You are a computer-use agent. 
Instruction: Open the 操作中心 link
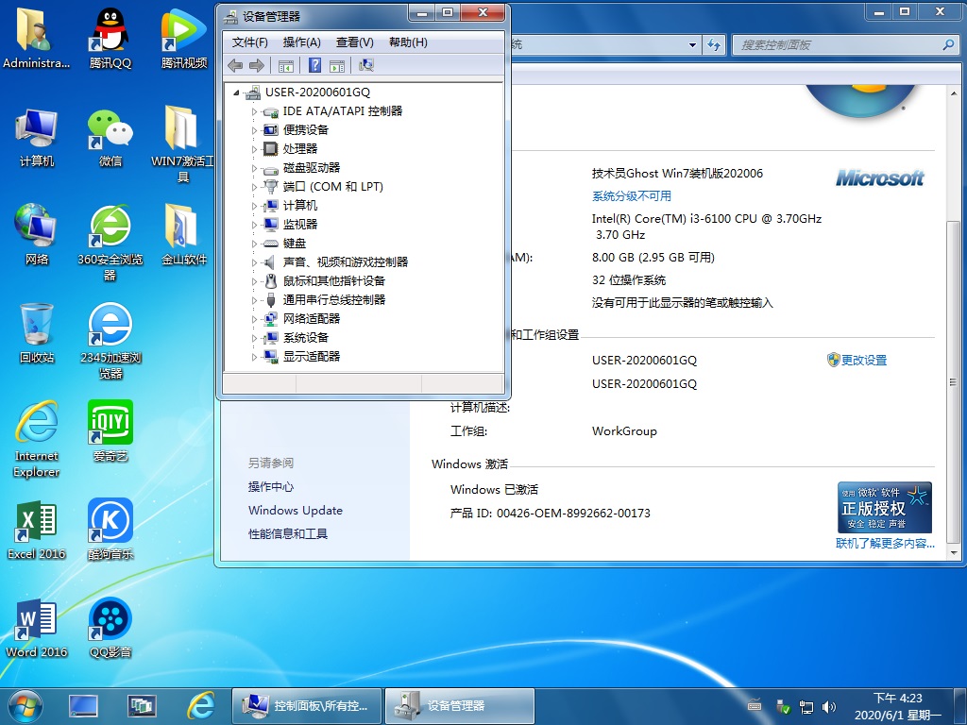pos(271,487)
